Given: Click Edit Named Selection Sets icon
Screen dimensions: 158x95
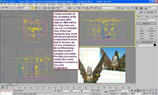Looking at the screenshot, I should tap(100, 8).
